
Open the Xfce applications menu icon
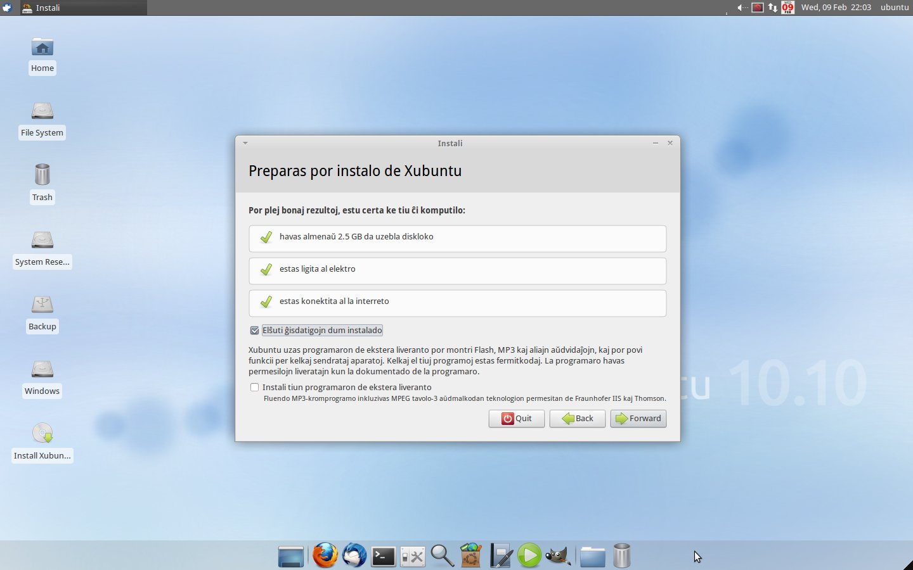8,8
